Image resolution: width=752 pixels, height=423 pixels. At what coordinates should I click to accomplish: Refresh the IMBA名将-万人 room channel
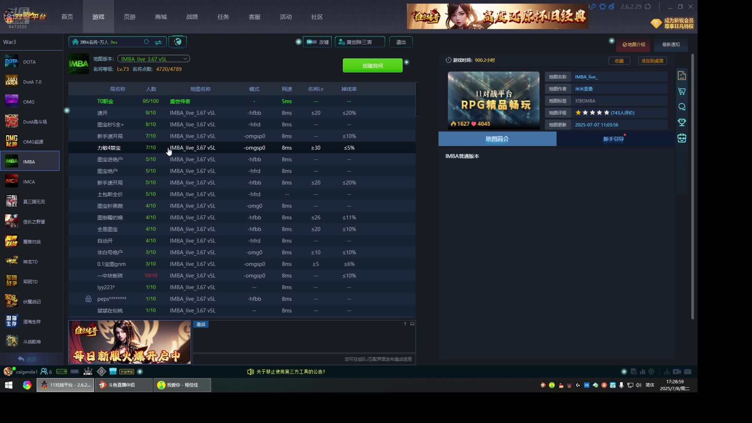146,42
